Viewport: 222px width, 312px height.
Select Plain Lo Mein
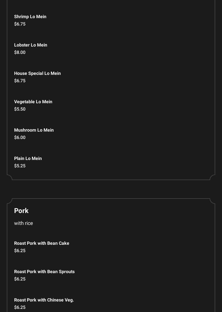[x=28, y=159]
